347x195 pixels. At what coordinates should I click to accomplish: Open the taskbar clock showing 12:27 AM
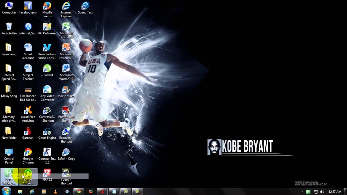click(x=335, y=192)
